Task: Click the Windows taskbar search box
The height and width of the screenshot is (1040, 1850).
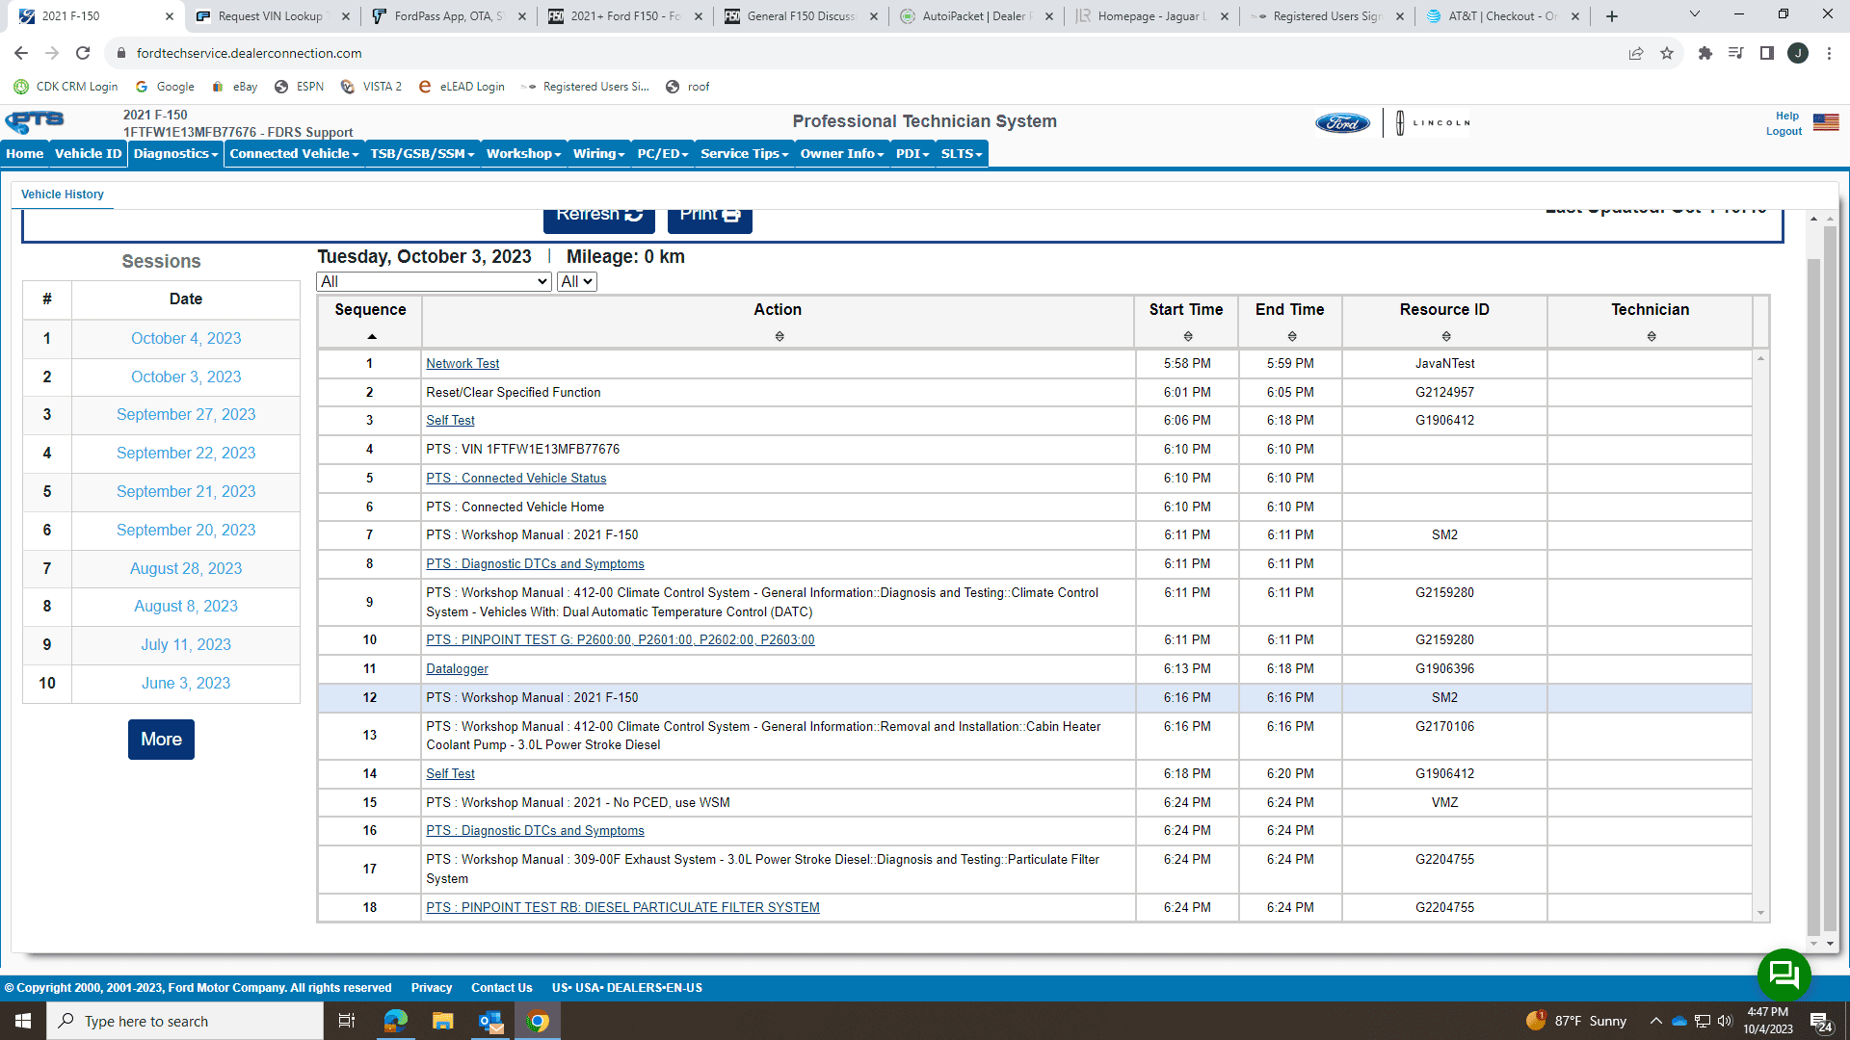Action: coord(185,1021)
